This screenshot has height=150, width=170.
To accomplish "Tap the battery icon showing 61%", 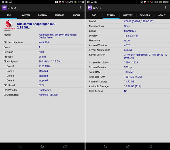I will (75, 2).
